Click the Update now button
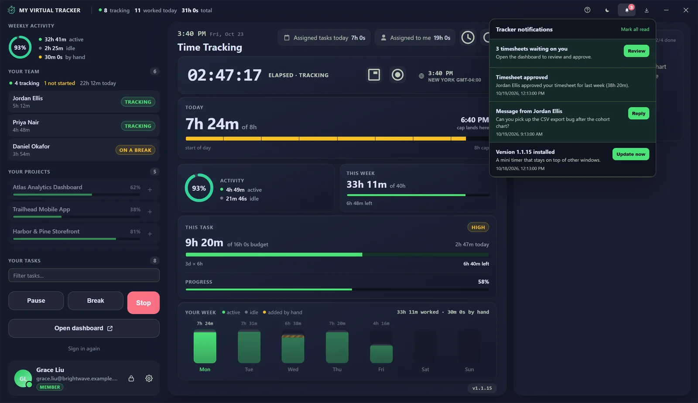Screen dimensions: 698x403 [x=631, y=154]
